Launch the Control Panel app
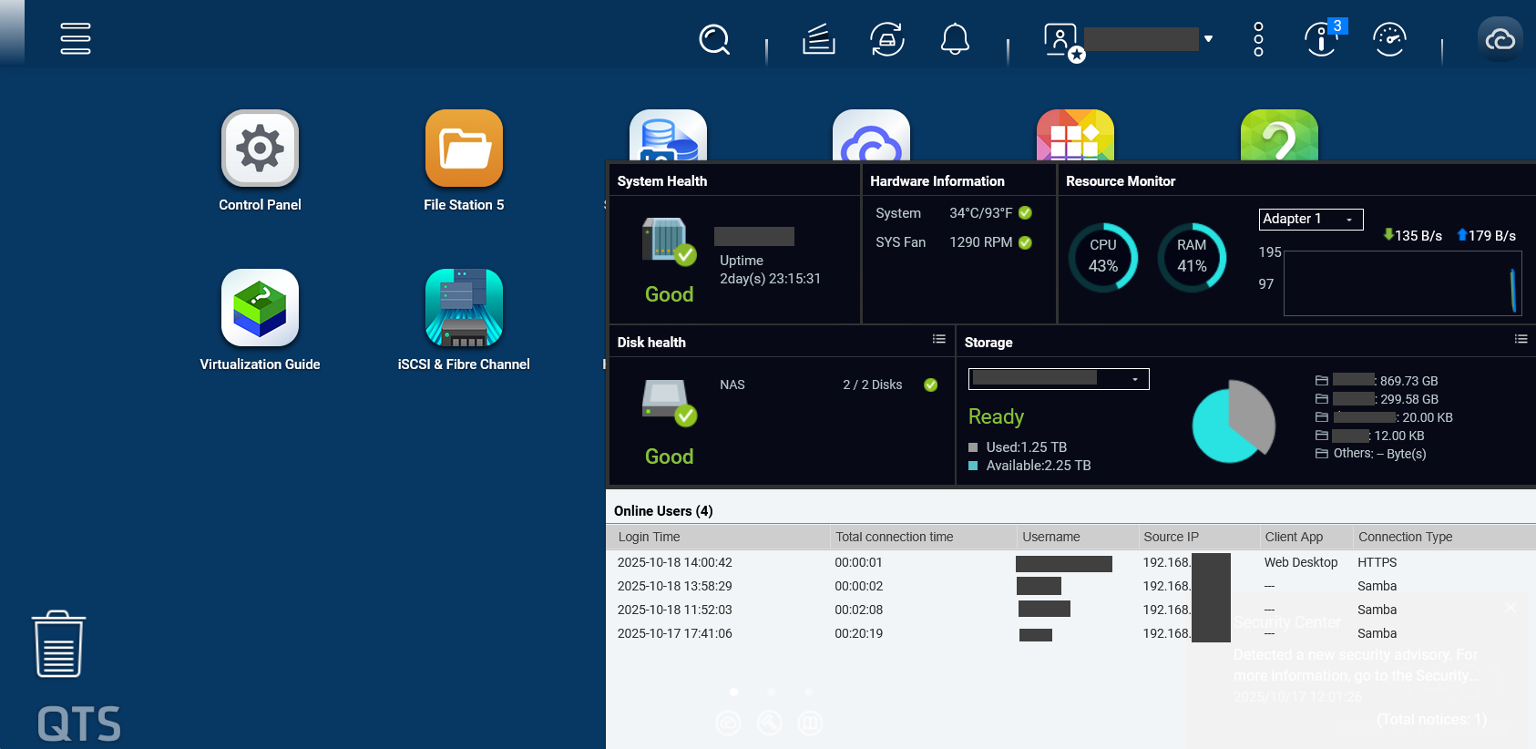The image size is (1536, 749). point(260,149)
